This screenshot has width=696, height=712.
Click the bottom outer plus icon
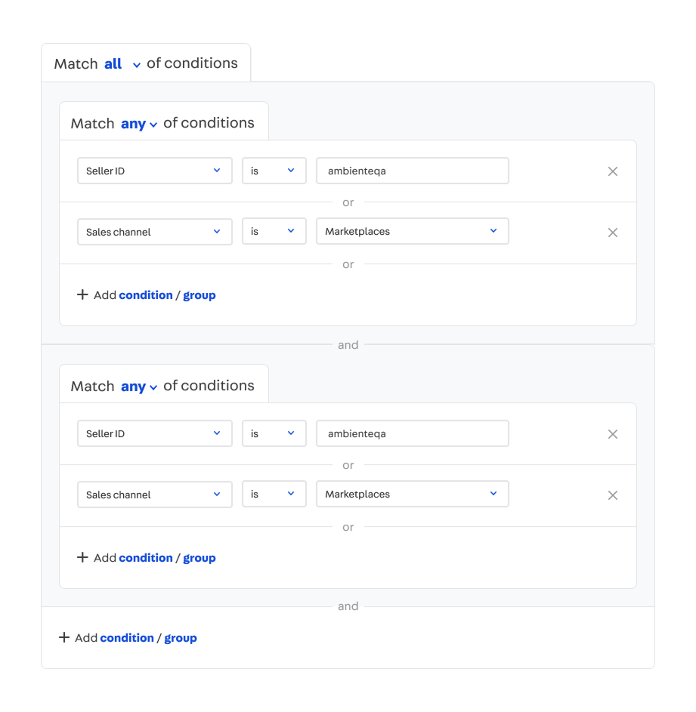[64, 637]
